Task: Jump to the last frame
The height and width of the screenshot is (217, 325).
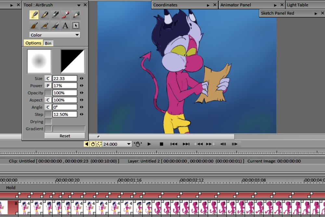Action: tap(186, 144)
